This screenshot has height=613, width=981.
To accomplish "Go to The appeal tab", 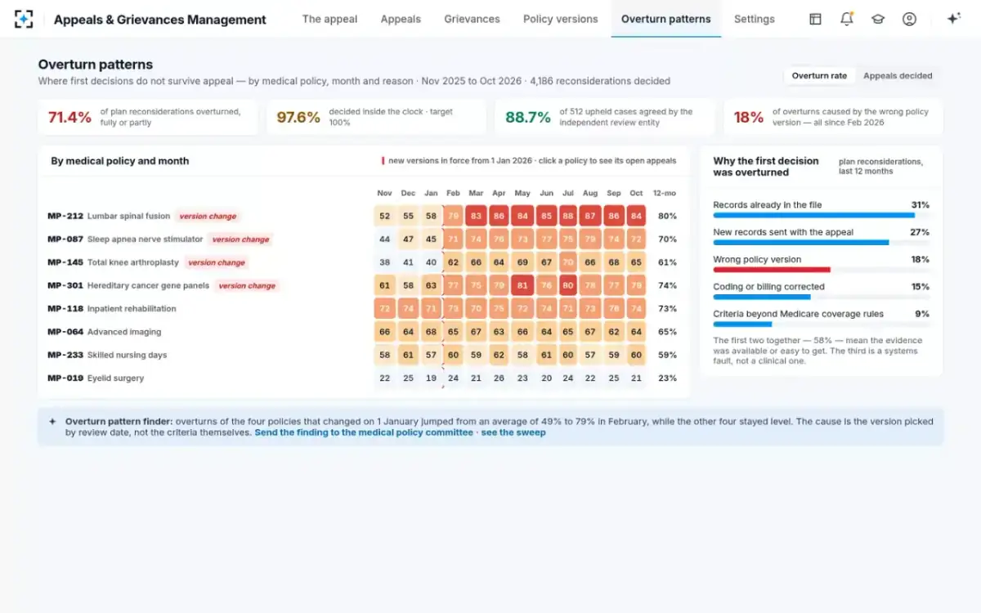I will (x=329, y=19).
